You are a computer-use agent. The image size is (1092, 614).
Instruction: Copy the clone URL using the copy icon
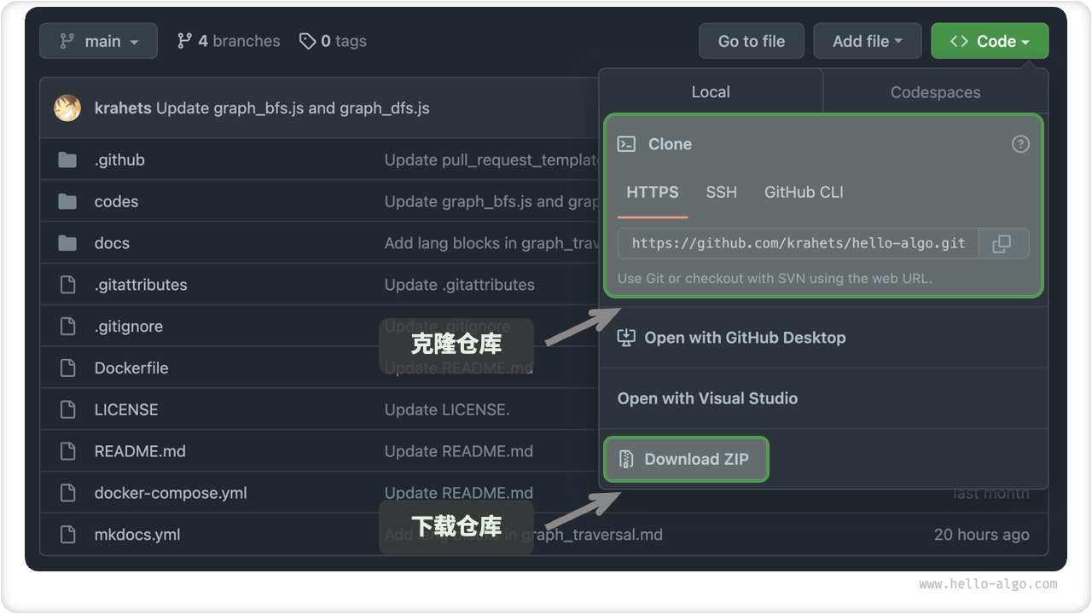[1003, 244]
